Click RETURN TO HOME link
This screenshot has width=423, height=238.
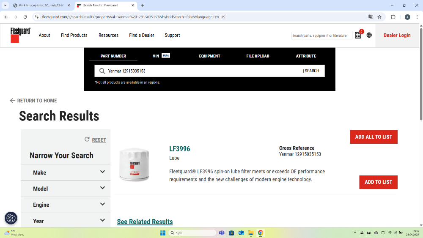[x=33, y=101]
